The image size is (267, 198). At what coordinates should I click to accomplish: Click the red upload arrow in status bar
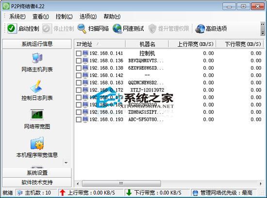62,193
